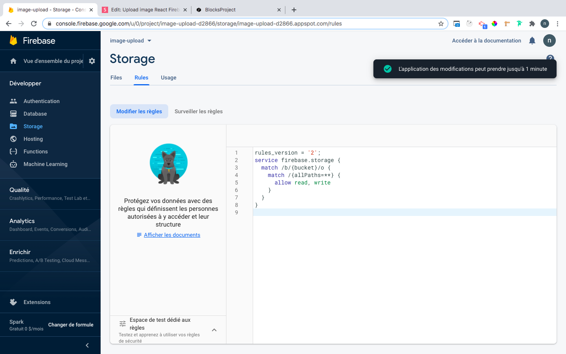Image resolution: width=566 pixels, height=354 pixels.
Task: Click the site lock icon in address bar
Action: coord(49,24)
